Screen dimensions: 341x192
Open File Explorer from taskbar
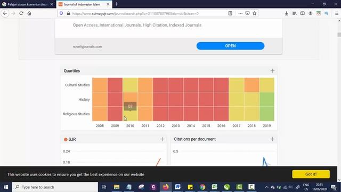(117, 187)
